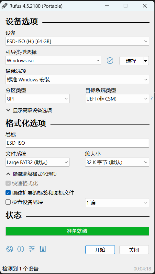Image resolution: width=155 pixels, height=274 pixels.
Task: Click the 开始 button
Action: coord(100,250)
